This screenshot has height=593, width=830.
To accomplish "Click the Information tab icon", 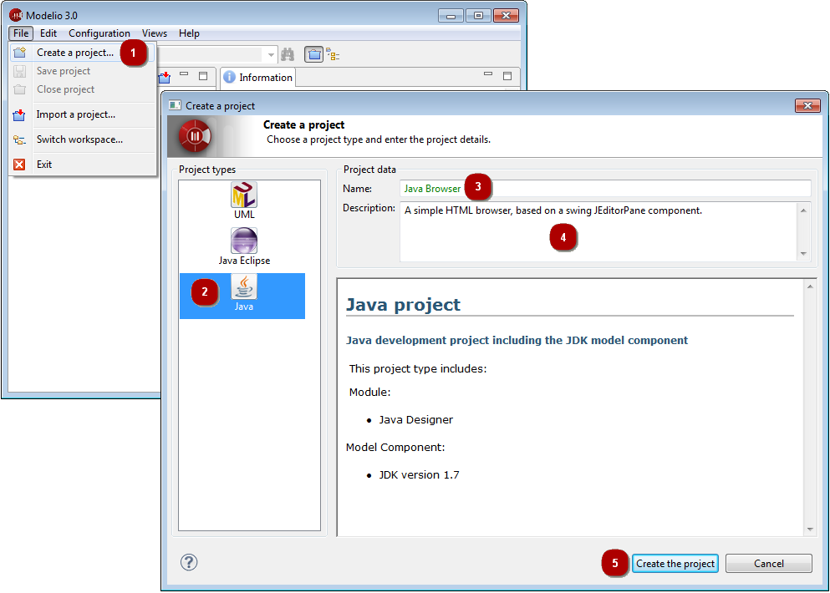I will click(x=229, y=77).
